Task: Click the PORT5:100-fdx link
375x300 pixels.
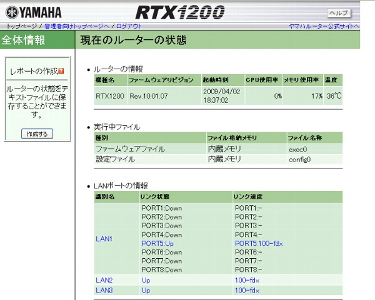Action: click(x=259, y=243)
